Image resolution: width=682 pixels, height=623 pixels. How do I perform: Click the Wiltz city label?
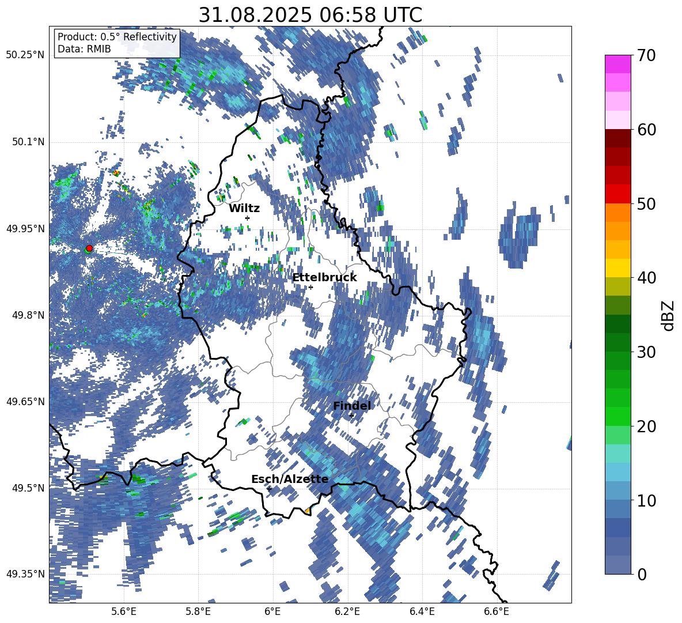coord(244,208)
